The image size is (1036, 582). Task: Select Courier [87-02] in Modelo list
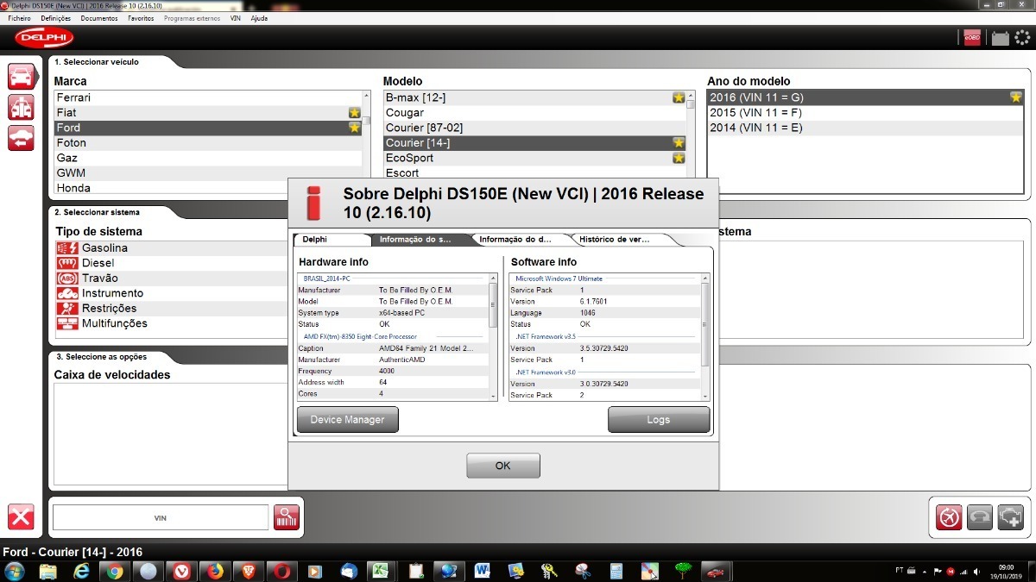tap(534, 128)
